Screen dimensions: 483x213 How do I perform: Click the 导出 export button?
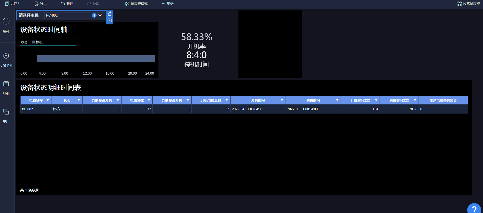pos(41,4)
